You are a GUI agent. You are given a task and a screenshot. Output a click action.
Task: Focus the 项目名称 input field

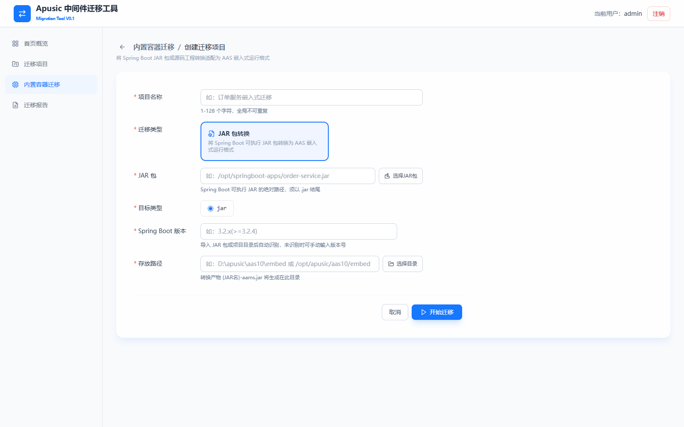click(x=312, y=97)
